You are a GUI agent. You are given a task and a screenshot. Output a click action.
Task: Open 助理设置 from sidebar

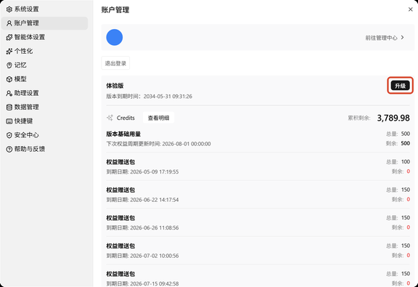[44, 93]
